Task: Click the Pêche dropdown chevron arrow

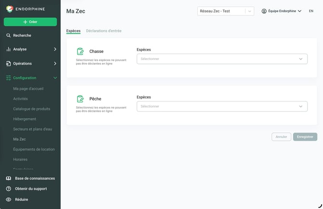Action: pyautogui.click(x=301, y=106)
